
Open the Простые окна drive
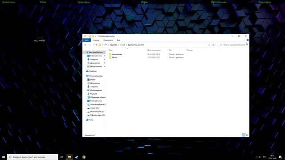(97, 112)
